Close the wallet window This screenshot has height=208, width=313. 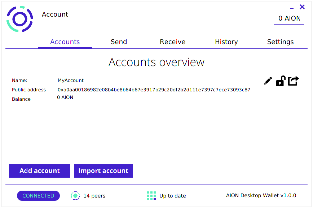[302, 7]
